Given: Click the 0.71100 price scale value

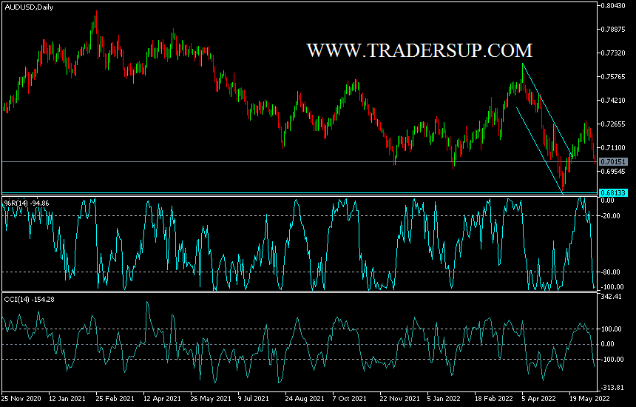Looking at the screenshot, I should pyautogui.click(x=613, y=148).
